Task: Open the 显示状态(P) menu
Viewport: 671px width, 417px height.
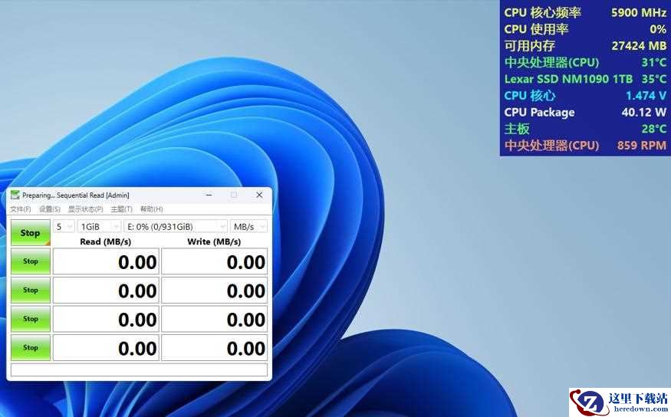Action: pos(86,209)
